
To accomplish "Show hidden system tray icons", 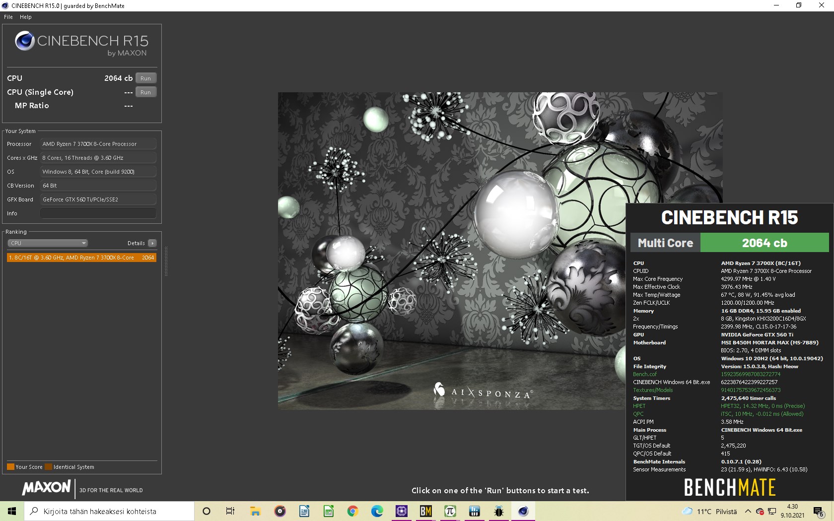I will point(748,512).
